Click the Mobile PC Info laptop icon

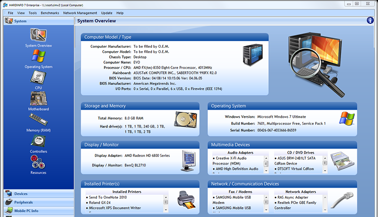[9, 210]
